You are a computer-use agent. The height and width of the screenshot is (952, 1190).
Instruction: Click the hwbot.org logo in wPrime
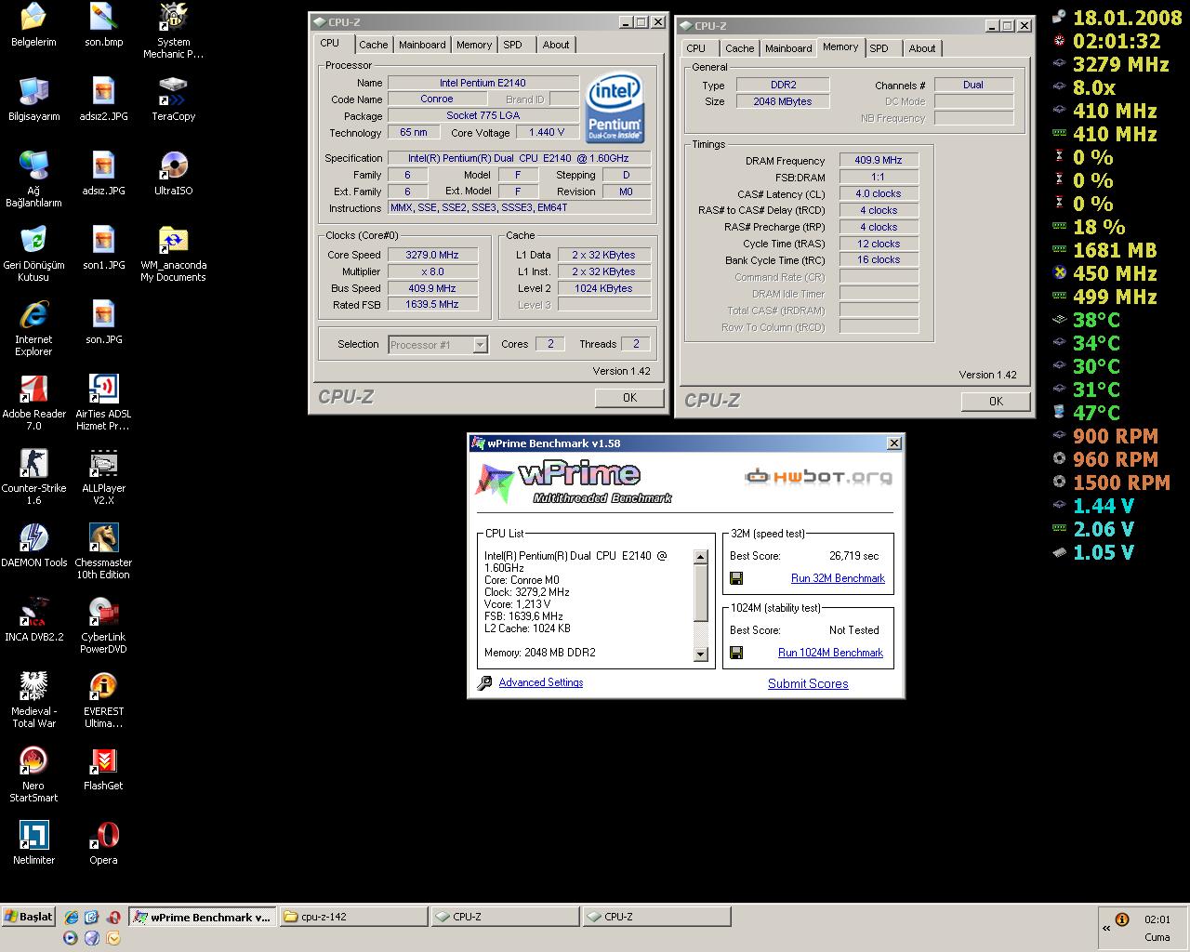pos(818,477)
